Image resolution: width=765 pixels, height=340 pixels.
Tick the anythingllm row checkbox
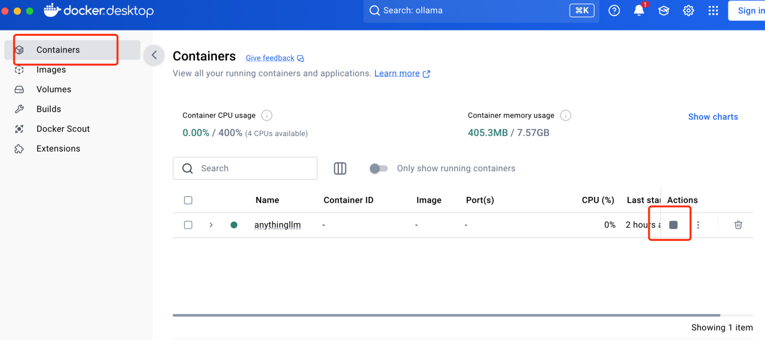(188, 225)
